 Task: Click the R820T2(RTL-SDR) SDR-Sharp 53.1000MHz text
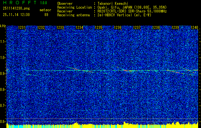[132, 11]
